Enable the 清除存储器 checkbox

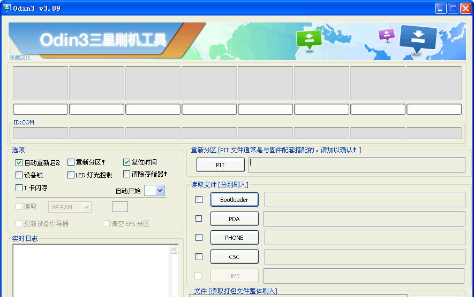[126, 174]
